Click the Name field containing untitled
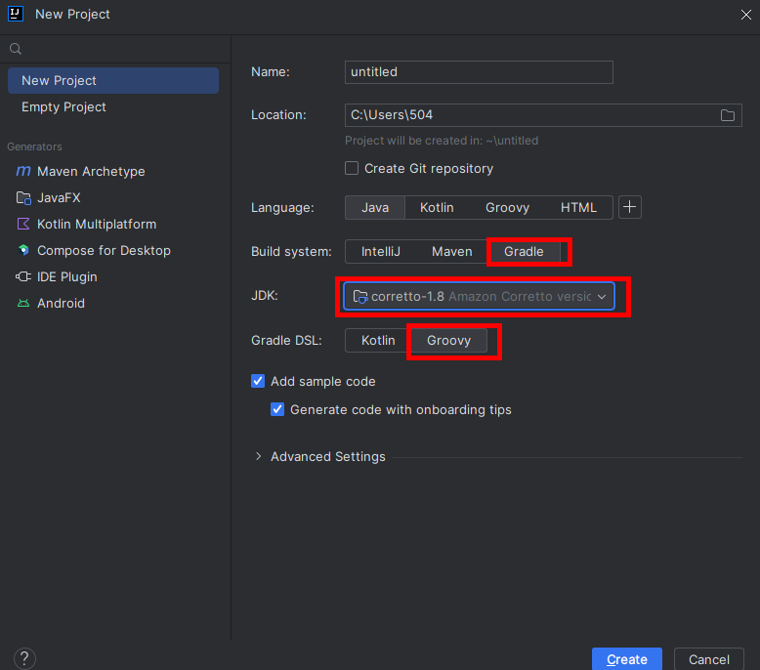 pyautogui.click(x=479, y=72)
